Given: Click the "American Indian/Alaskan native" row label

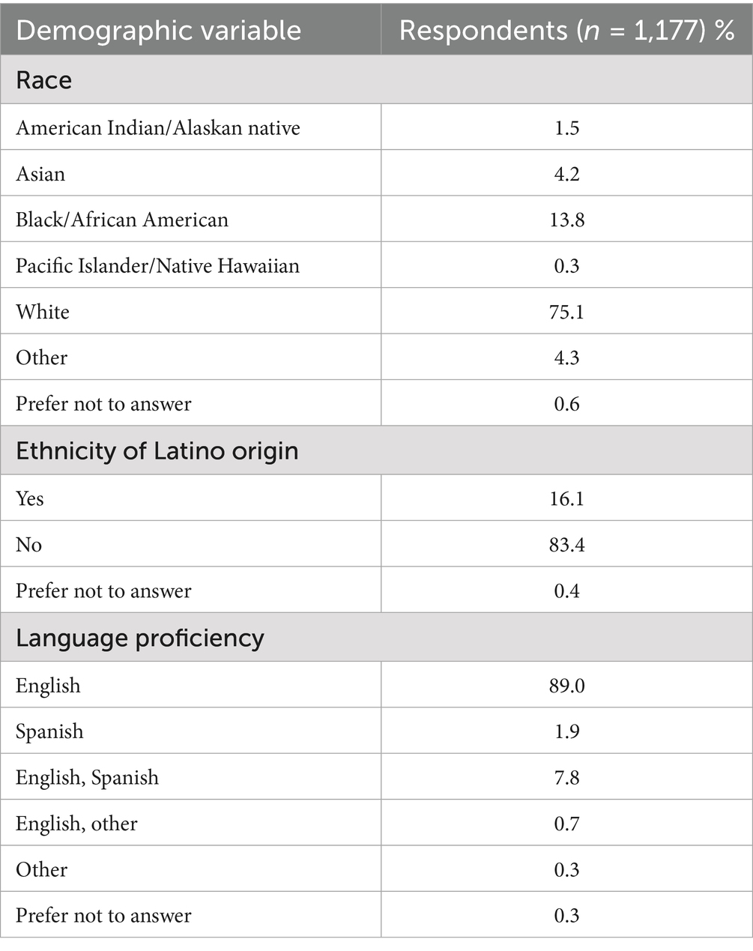Looking at the screenshot, I should (x=157, y=128).
